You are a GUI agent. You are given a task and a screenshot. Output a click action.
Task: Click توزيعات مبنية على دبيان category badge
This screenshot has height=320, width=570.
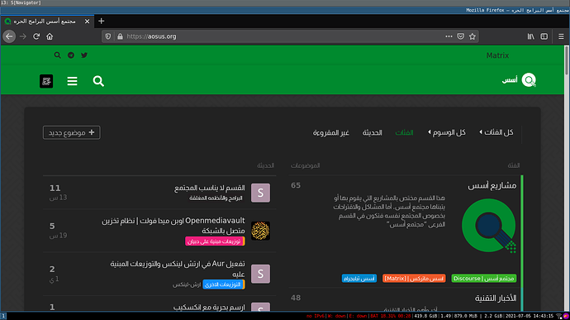coord(215,241)
